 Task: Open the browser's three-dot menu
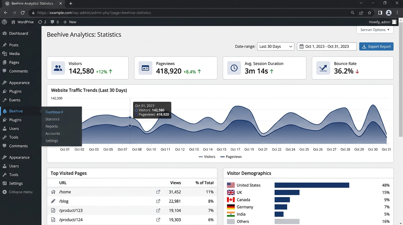click(397, 13)
